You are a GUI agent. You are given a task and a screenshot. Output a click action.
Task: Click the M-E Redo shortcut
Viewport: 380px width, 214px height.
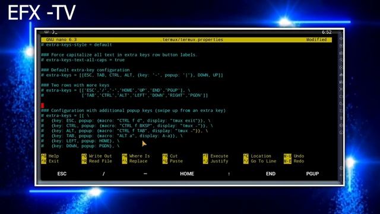tap(294, 161)
